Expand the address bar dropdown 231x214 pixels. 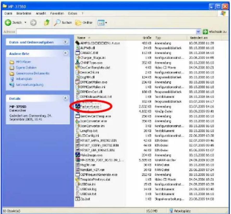coord(198,31)
